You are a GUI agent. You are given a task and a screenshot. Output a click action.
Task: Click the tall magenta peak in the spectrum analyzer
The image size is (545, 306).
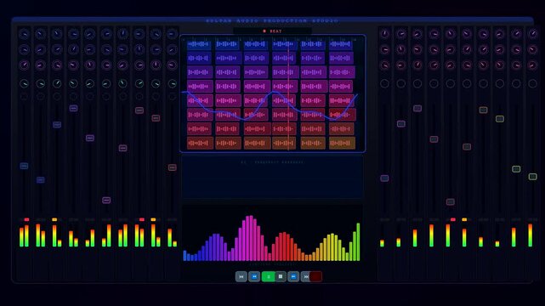250,238
